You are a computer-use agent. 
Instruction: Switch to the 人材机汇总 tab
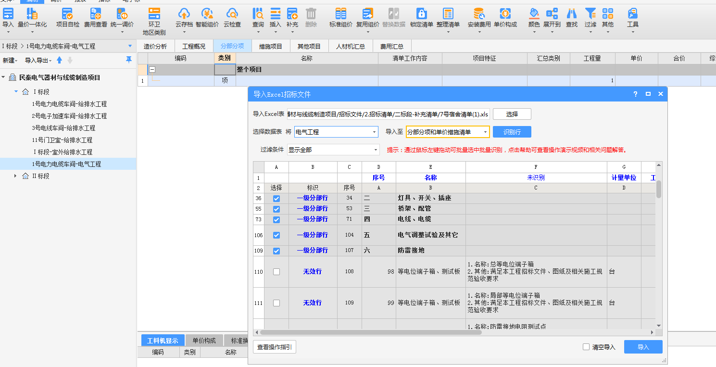(x=351, y=46)
